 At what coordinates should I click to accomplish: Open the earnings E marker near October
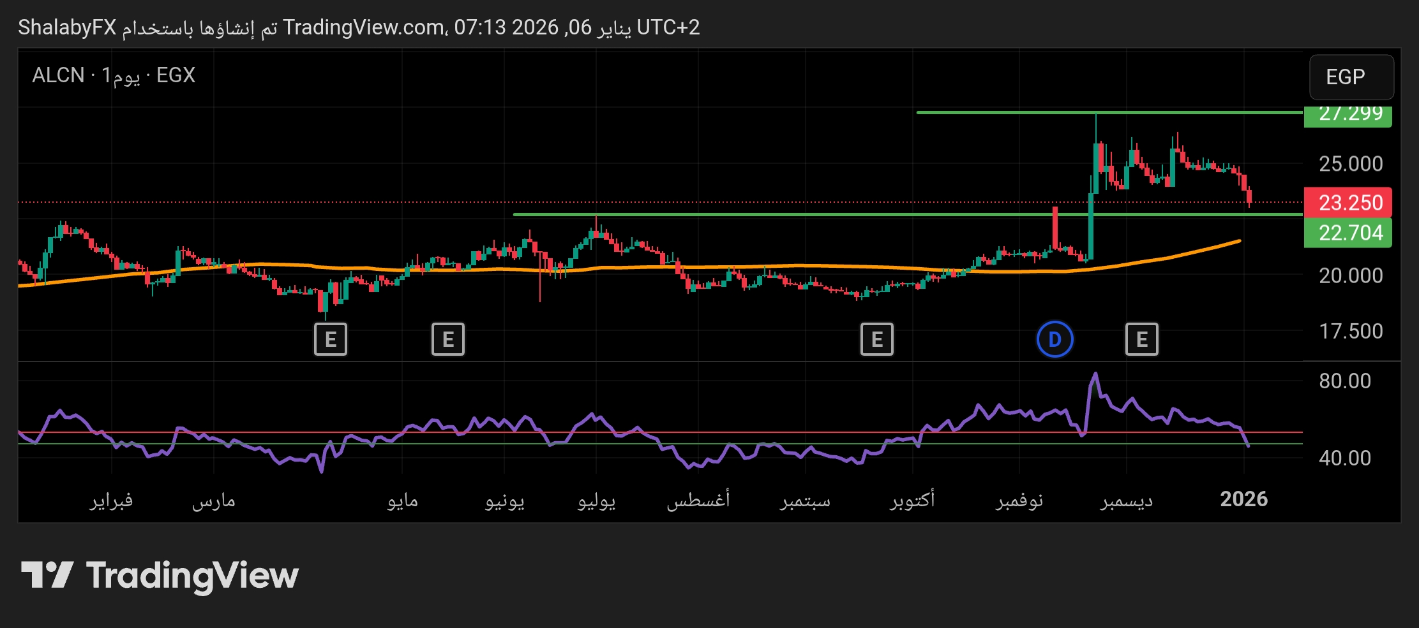876,339
